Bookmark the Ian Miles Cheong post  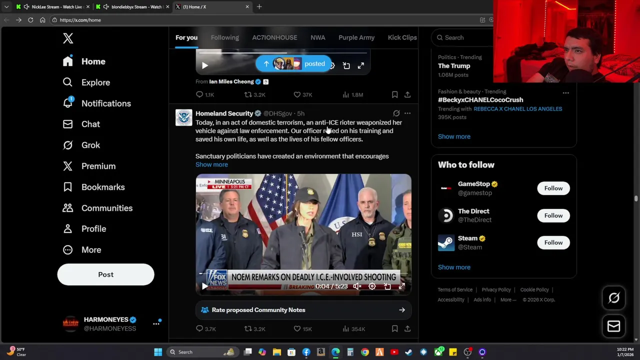(394, 94)
